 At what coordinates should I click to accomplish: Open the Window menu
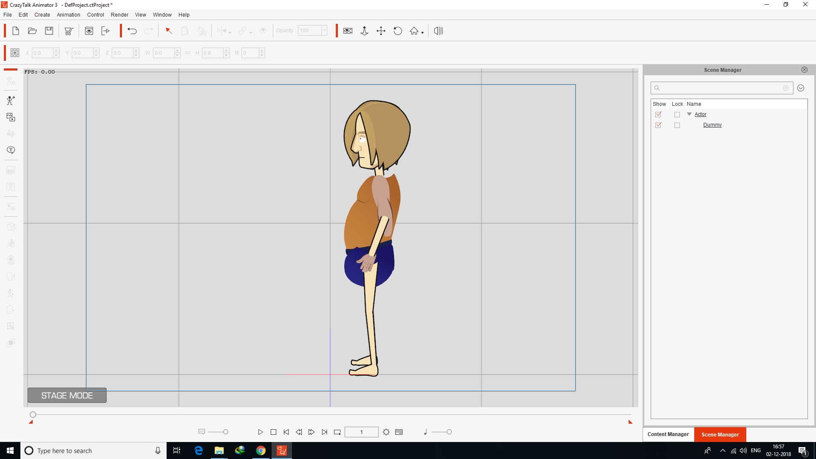(x=162, y=14)
